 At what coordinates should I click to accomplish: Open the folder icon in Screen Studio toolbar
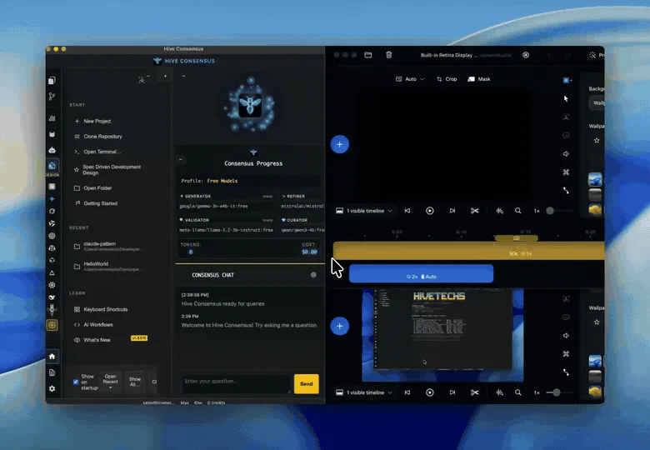click(368, 55)
